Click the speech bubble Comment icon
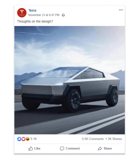This screenshot has width=139, height=167. pyautogui.click(x=62, y=148)
